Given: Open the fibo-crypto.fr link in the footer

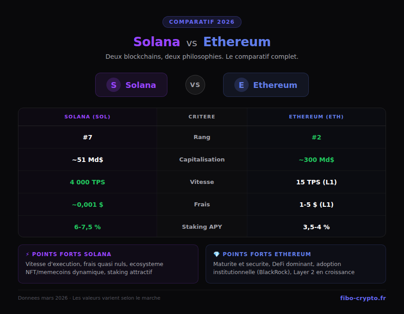Looking at the screenshot, I should click(363, 297).
